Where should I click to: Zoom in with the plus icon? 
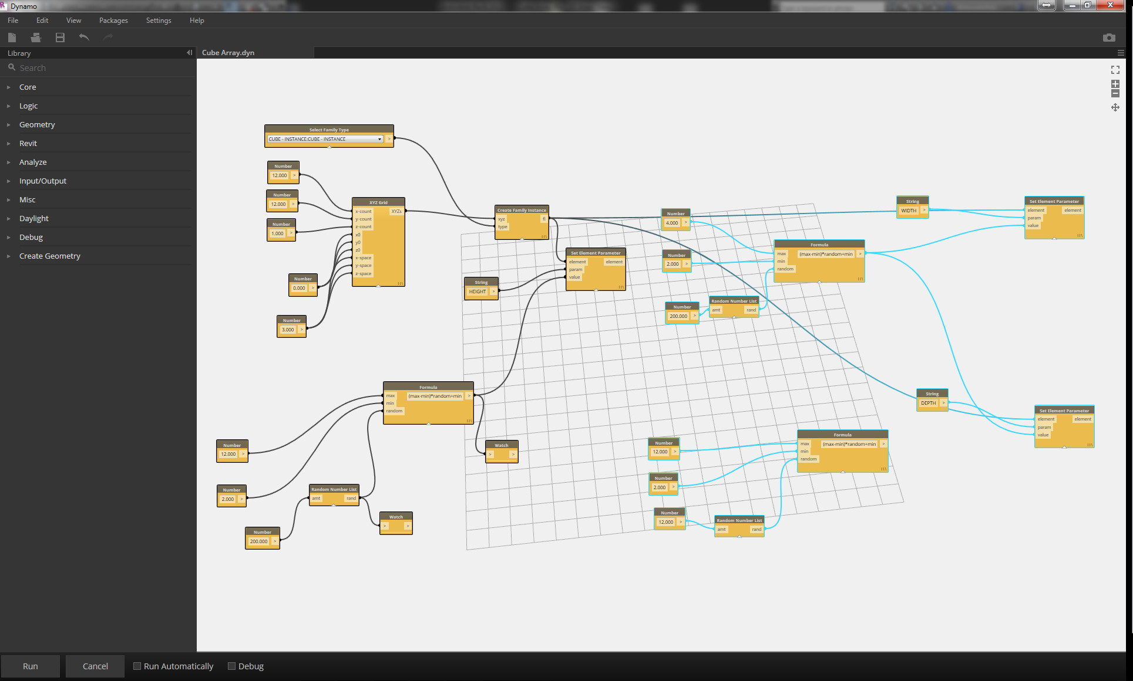(x=1115, y=84)
